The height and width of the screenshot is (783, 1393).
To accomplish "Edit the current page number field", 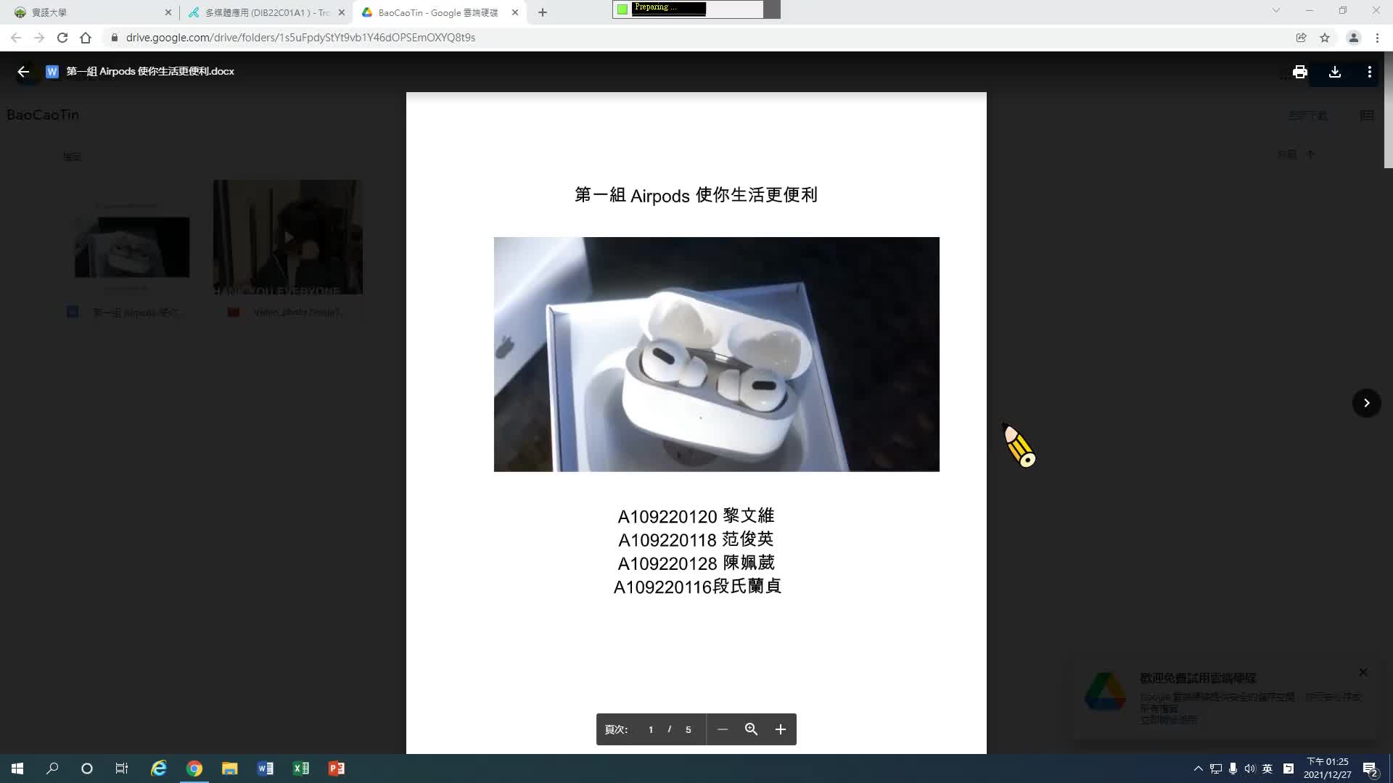I will [x=651, y=729].
